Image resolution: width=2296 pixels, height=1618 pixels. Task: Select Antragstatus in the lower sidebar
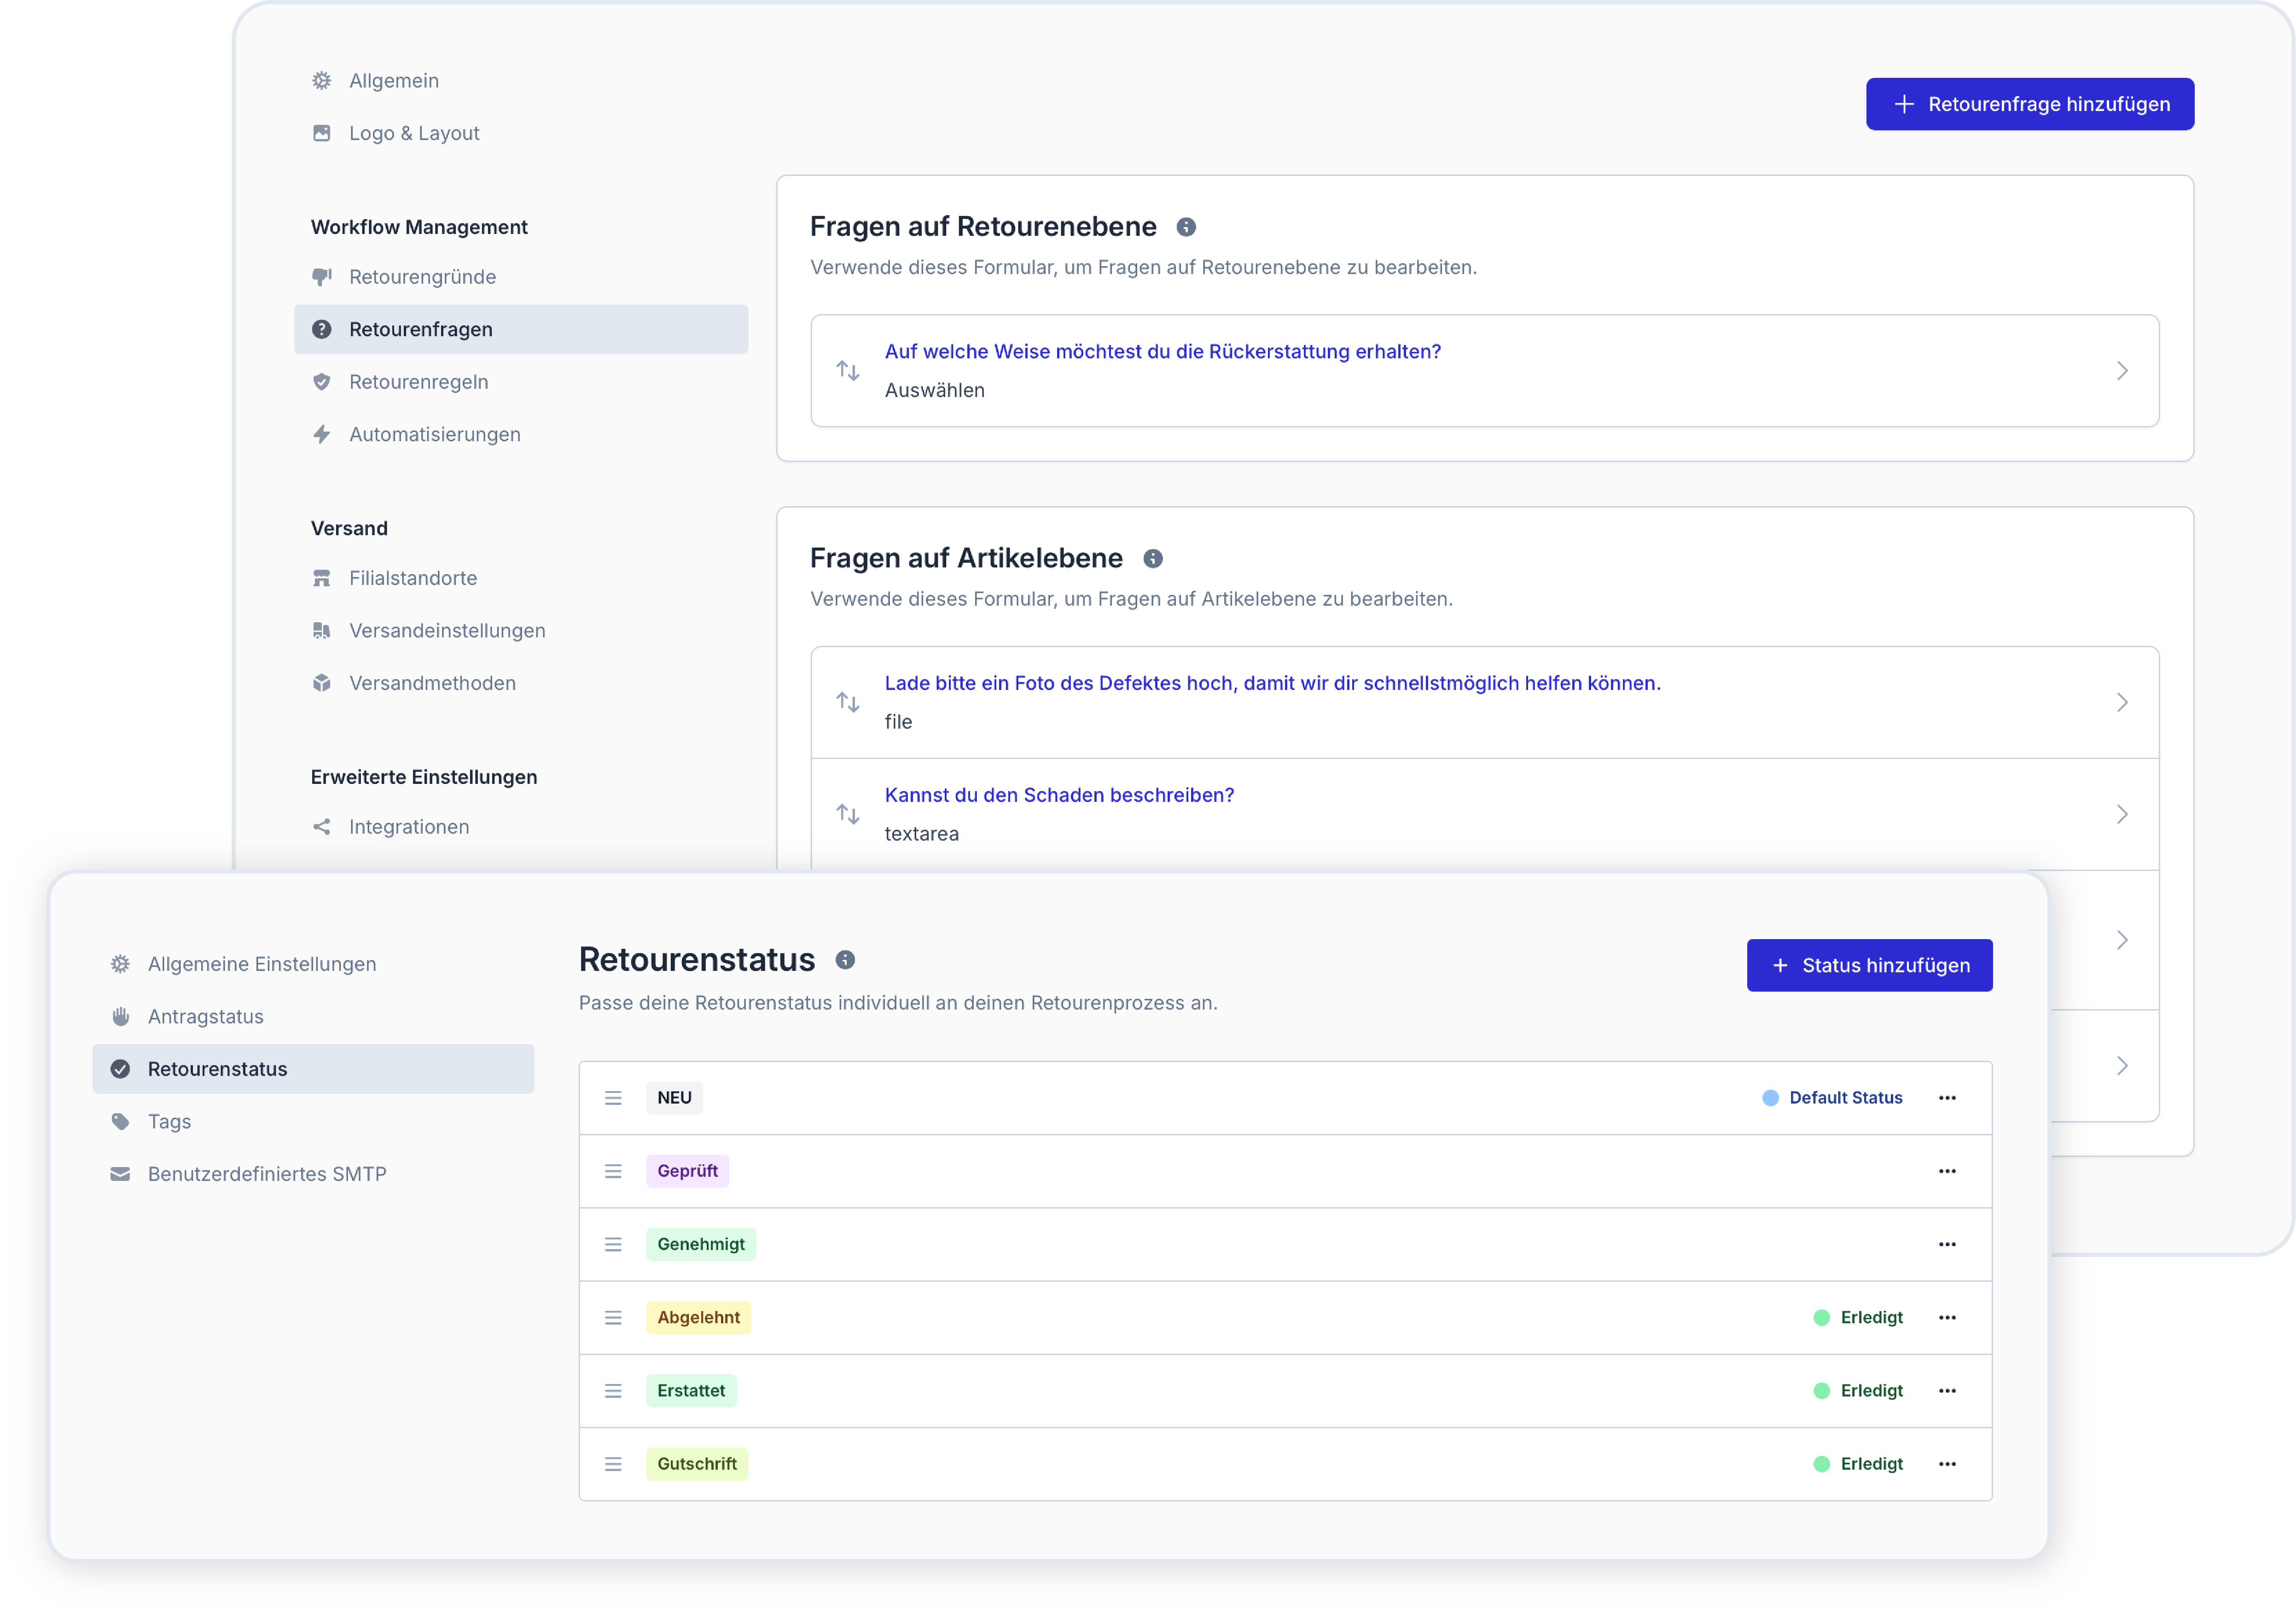[x=205, y=1016]
